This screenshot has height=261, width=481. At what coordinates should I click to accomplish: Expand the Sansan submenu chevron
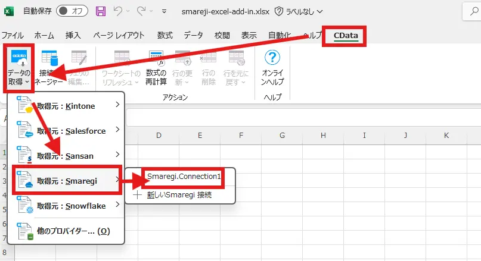pyautogui.click(x=117, y=155)
